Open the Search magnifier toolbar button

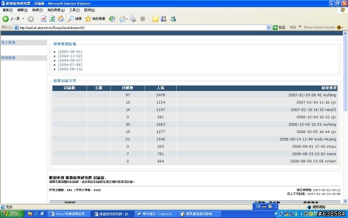75,19
